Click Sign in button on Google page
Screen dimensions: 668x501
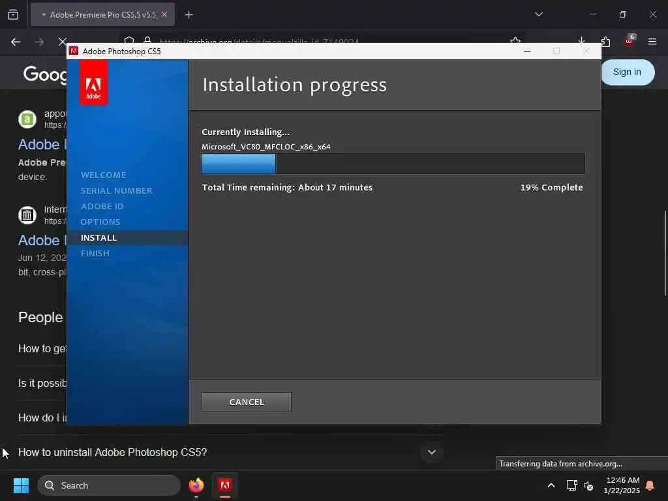(x=627, y=72)
